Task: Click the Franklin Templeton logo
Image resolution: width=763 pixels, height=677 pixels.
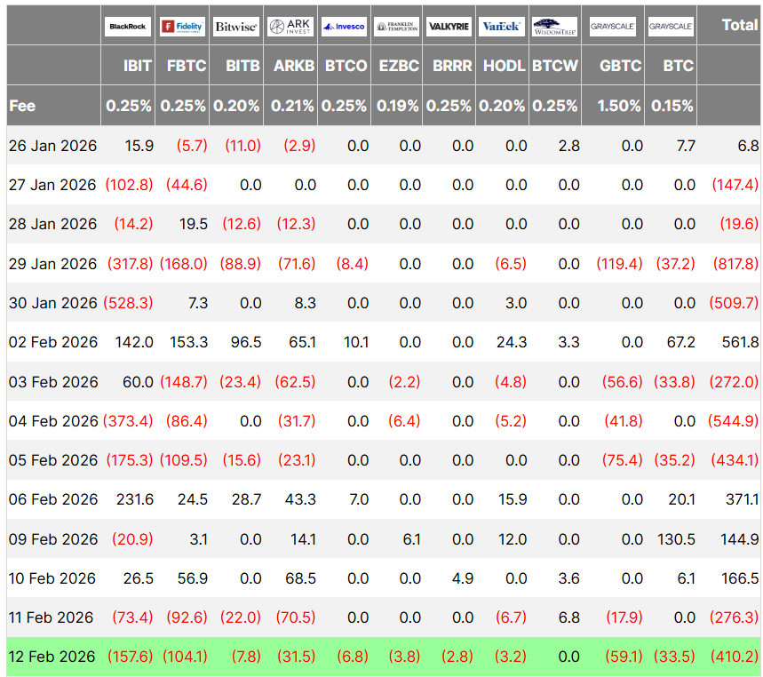Action: 396,27
